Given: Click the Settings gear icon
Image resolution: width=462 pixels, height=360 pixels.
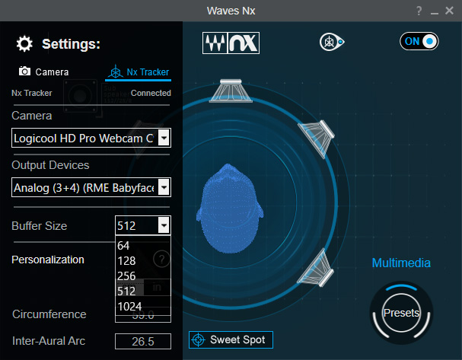Looking at the screenshot, I should 25,43.
